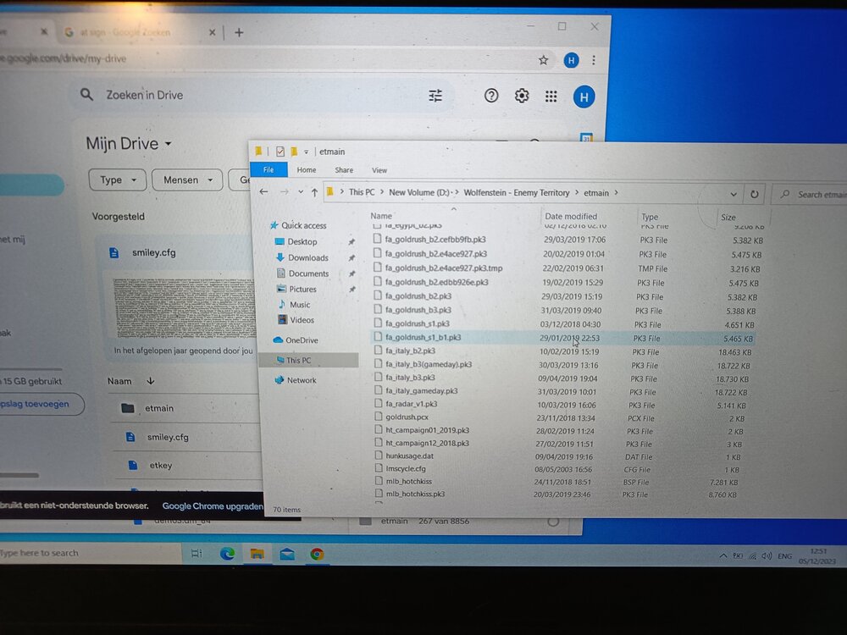Open Mail app from the taskbar
The image size is (847, 635).
pyautogui.click(x=287, y=554)
